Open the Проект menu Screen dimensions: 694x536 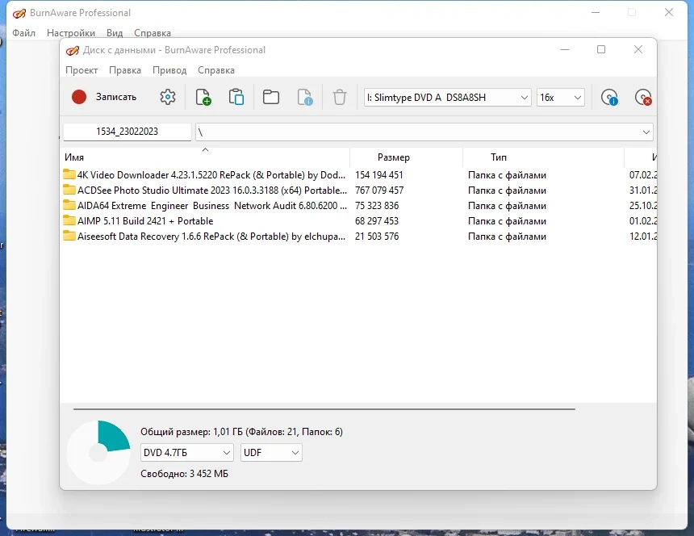[x=82, y=70]
